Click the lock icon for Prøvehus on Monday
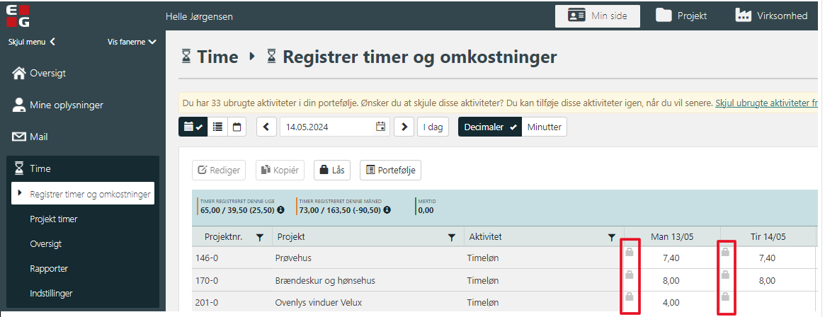Screen dimensions: 825x317 tap(629, 252)
